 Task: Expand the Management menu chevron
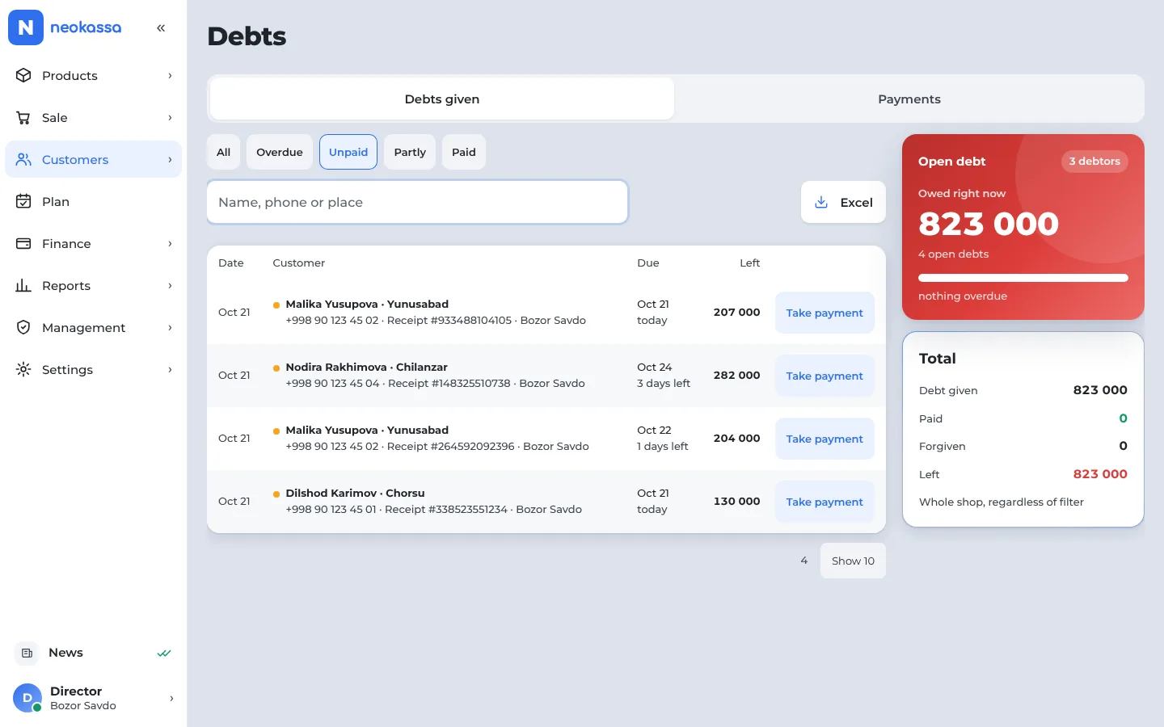[x=170, y=327]
